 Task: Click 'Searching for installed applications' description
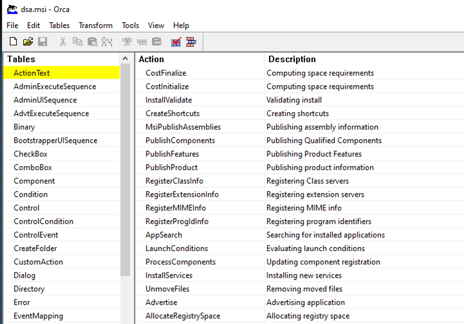(364, 235)
